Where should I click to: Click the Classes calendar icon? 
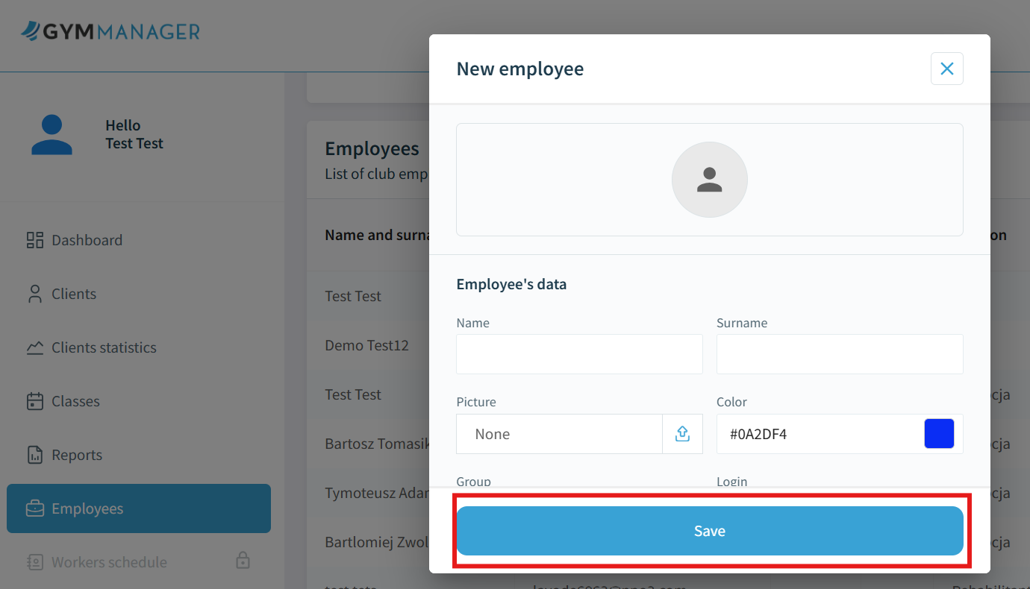pos(35,401)
